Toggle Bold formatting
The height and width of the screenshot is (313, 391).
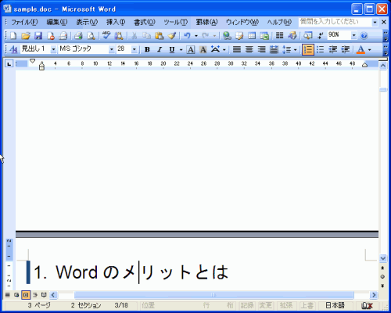pyautogui.click(x=147, y=49)
